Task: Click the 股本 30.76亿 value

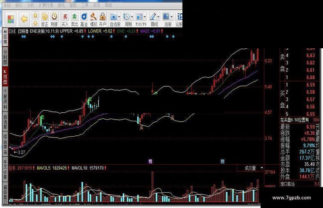Action: [307, 170]
